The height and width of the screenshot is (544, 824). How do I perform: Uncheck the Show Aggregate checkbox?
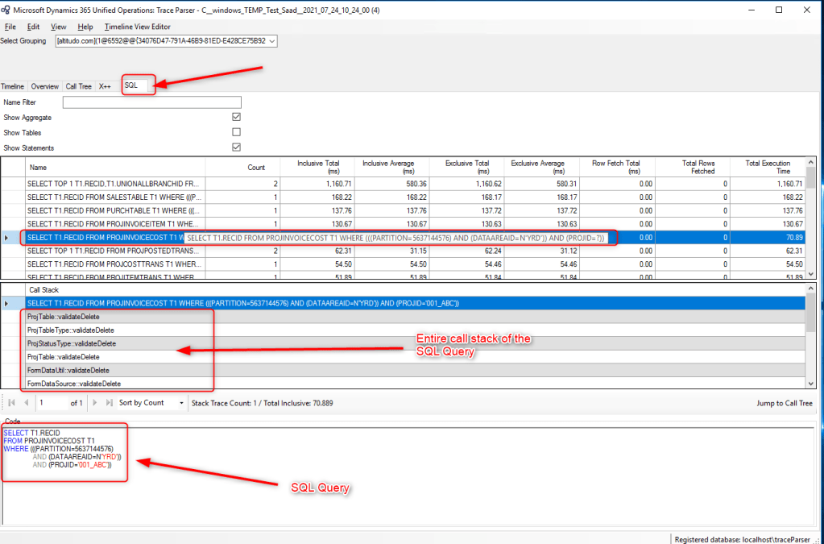coord(236,118)
